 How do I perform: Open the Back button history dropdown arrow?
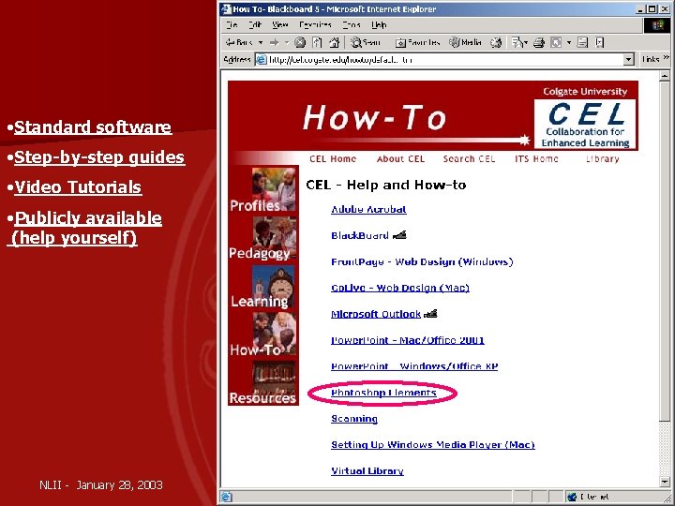261,42
